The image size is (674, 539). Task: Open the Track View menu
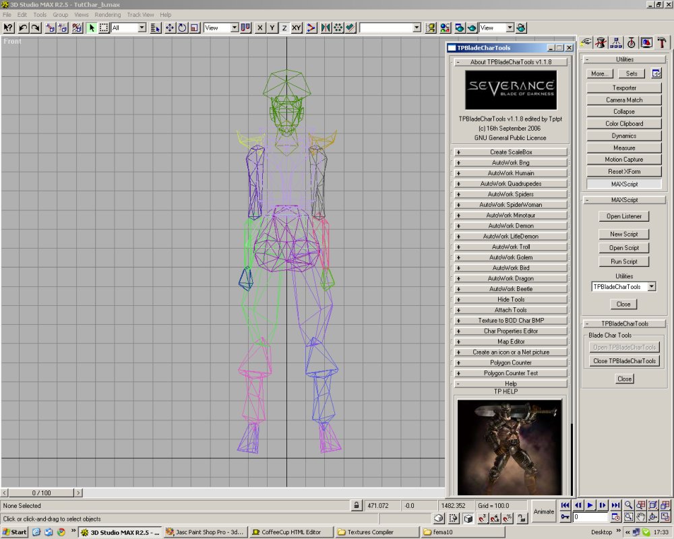coord(140,15)
